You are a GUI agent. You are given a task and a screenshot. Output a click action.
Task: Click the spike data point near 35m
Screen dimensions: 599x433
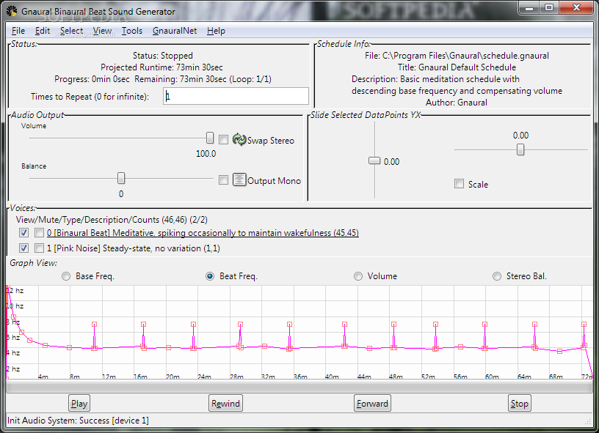tap(289, 325)
